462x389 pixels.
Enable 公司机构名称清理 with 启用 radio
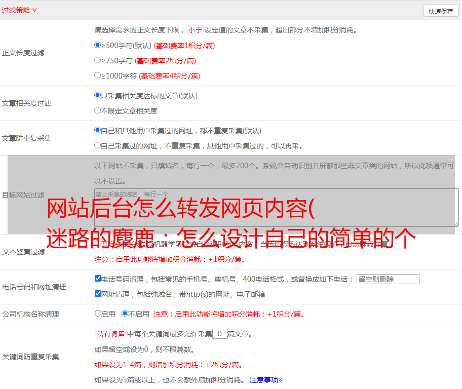(x=98, y=314)
